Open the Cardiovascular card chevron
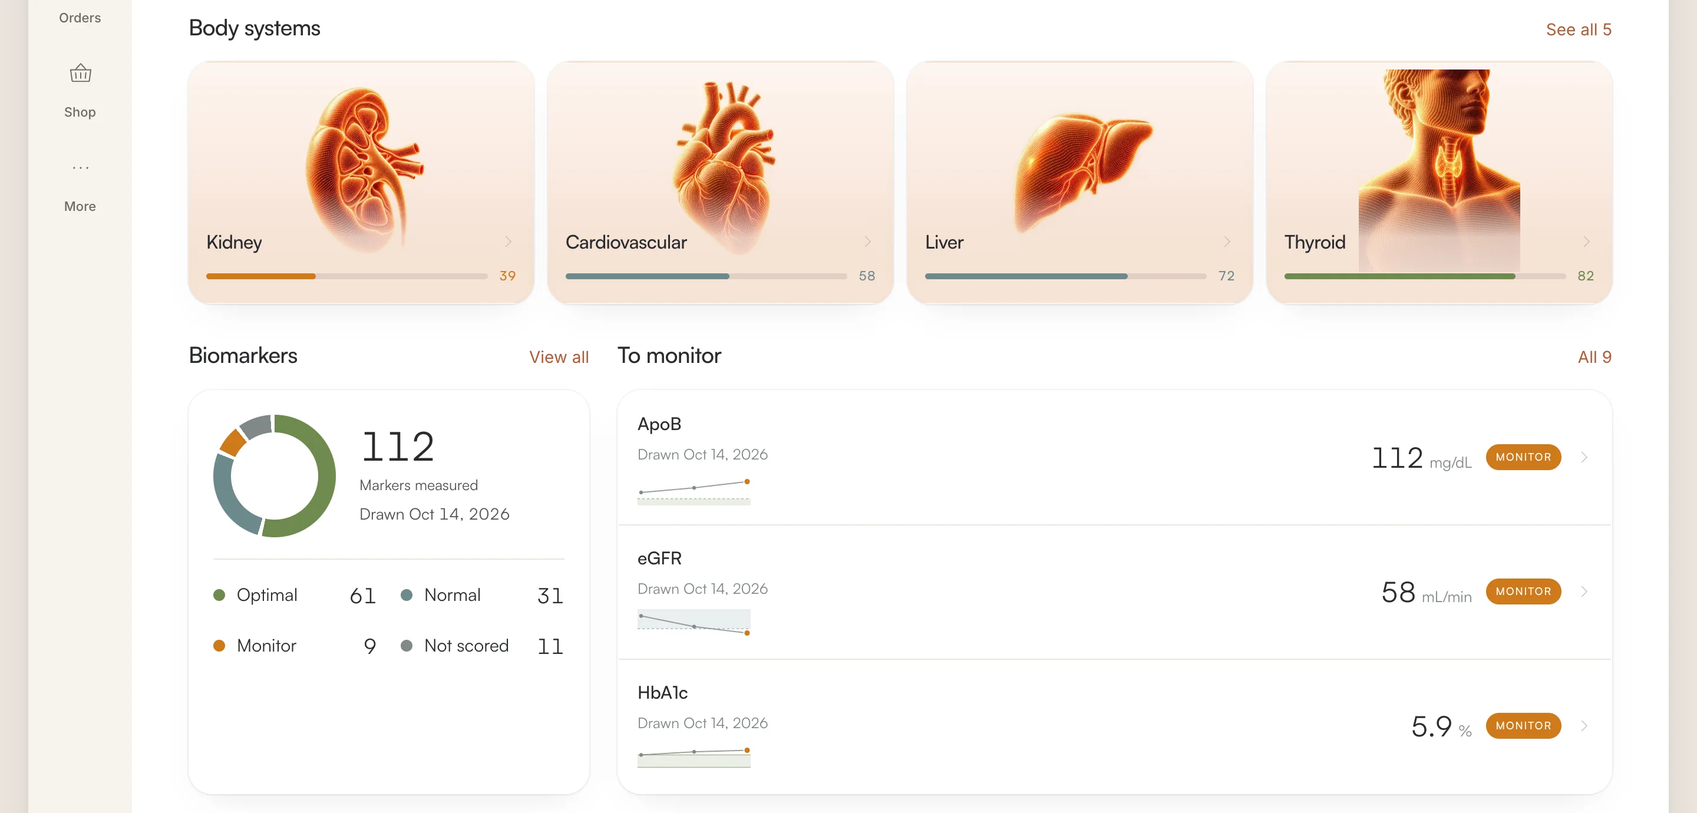Screen dimensions: 1697x813 click(x=867, y=242)
